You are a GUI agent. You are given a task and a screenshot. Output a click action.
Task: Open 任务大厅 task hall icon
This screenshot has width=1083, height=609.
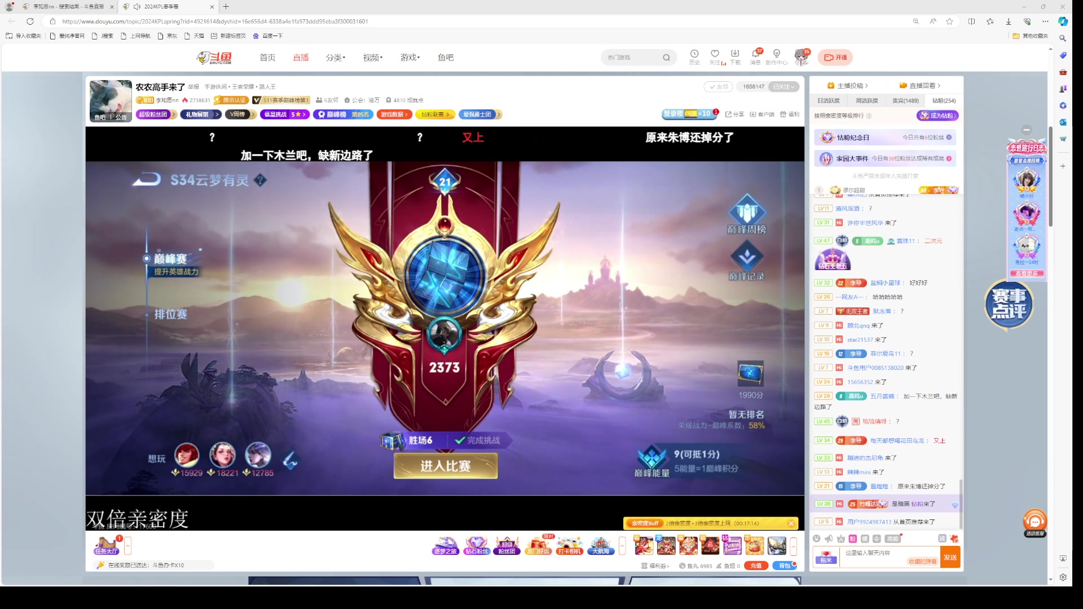pyautogui.click(x=107, y=546)
